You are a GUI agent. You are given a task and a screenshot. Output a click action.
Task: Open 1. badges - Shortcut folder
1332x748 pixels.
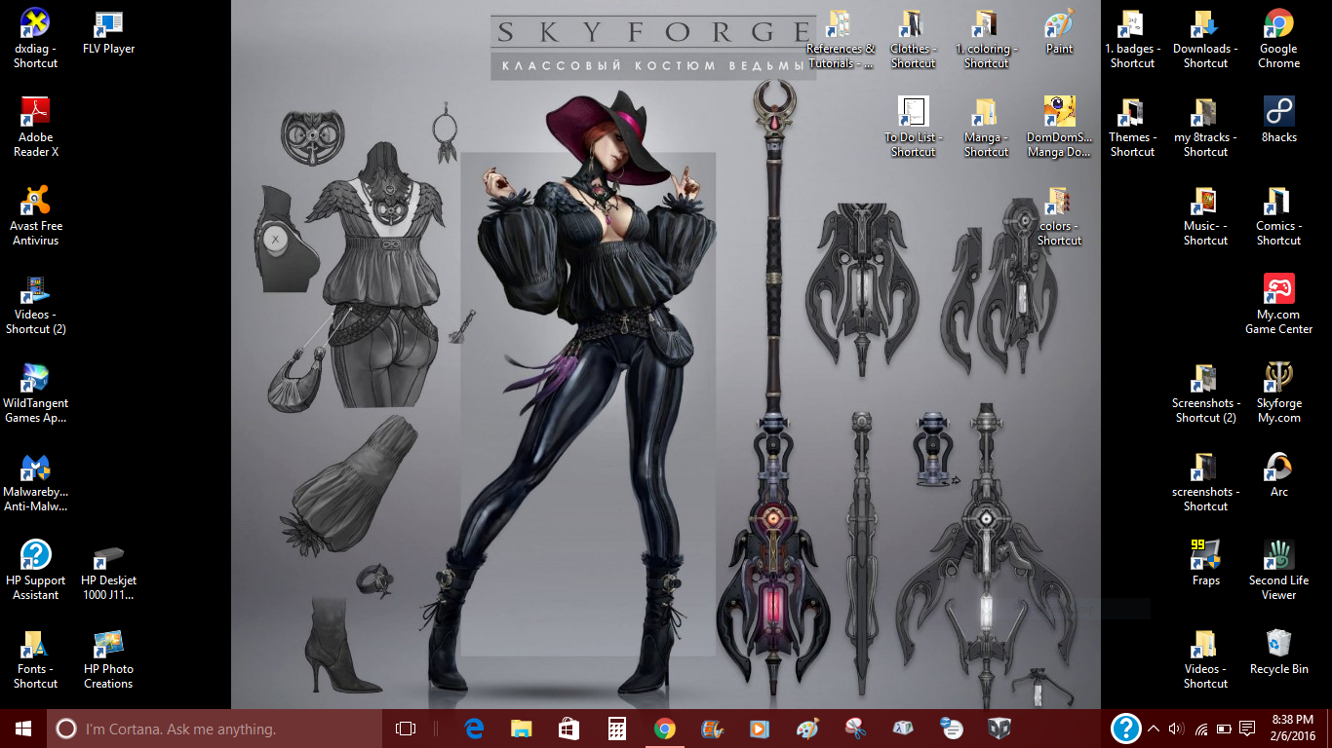pos(1132,39)
